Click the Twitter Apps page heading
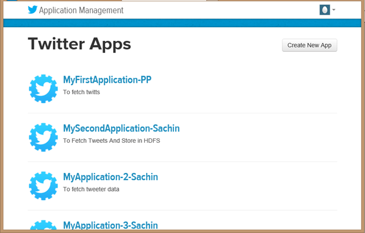This screenshot has width=365, height=233. pyautogui.click(x=79, y=44)
